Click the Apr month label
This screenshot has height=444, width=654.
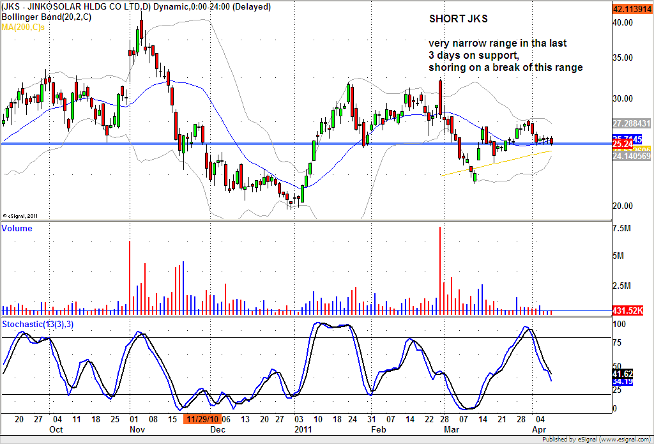pyautogui.click(x=538, y=430)
